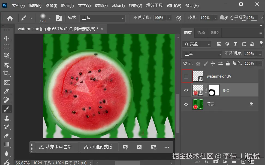The width and height of the screenshot is (265, 165).
Task: Filter layers by shape layer icon
Action: click(x=243, y=44)
